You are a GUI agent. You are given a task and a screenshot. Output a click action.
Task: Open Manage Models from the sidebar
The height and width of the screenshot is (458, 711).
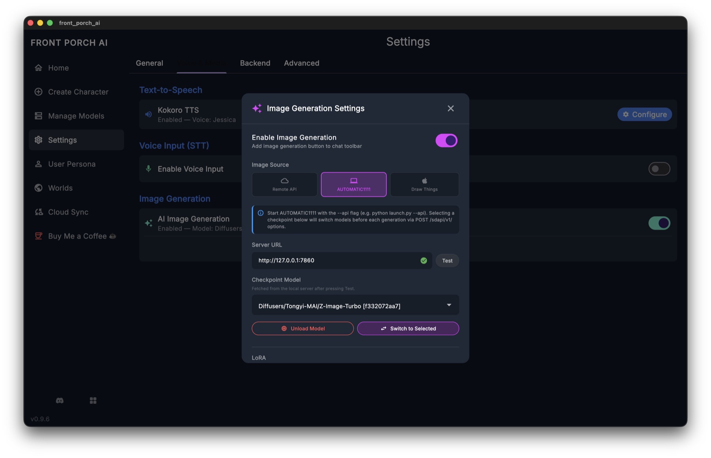pos(76,116)
